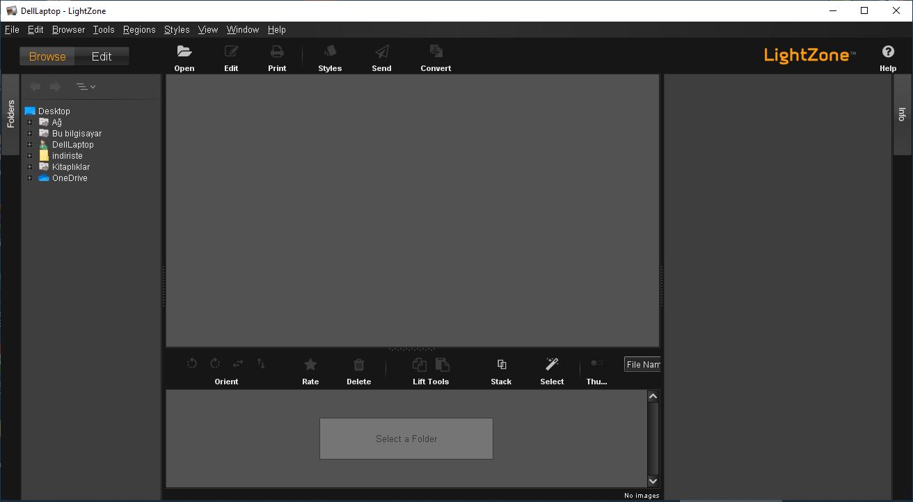Screen dimensions: 913x502
Task: Click the Select magic wand icon
Action: pos(552,364)
